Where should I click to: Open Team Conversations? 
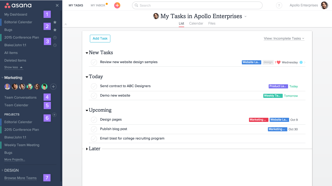(20, 98)
